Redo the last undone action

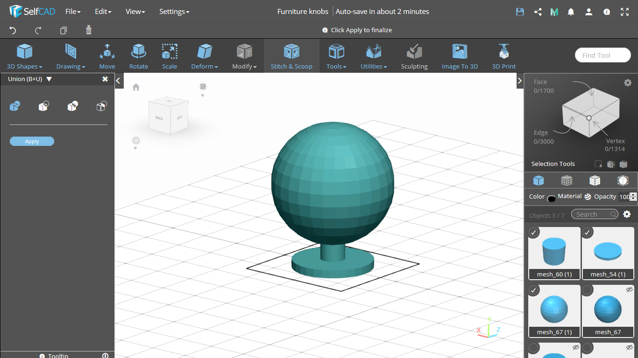click(x=38, y=30)
